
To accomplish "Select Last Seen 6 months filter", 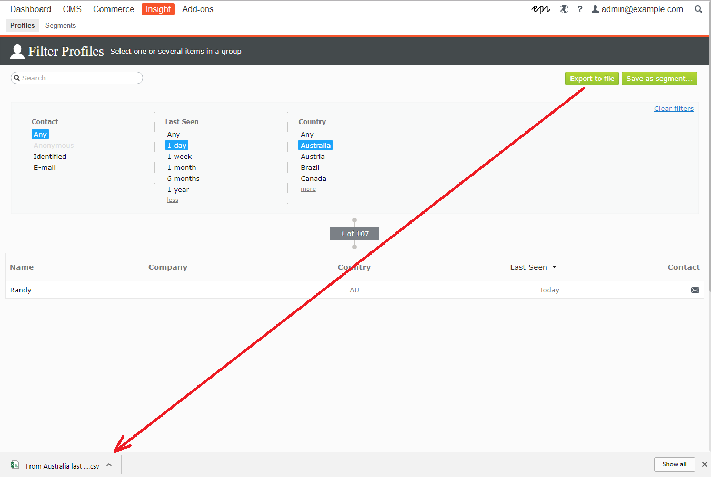I will tap(183, 178).
